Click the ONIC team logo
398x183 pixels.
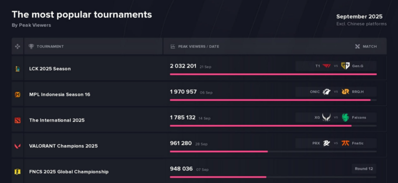pos(326,92)
